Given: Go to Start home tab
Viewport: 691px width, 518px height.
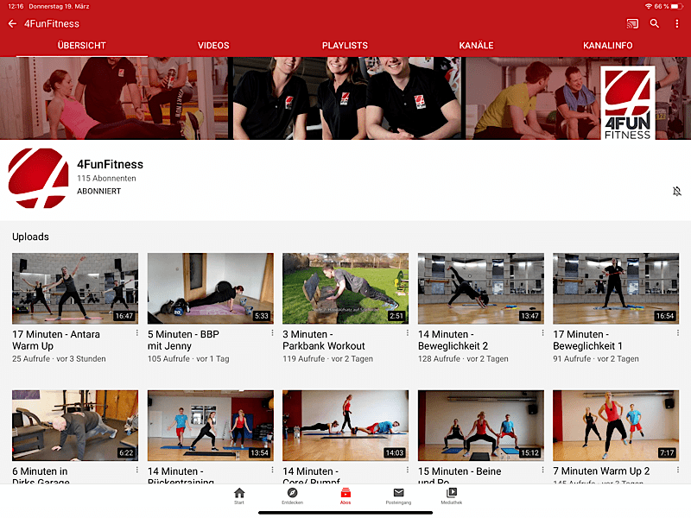Looking at the screenshot, I should [239, 496].
